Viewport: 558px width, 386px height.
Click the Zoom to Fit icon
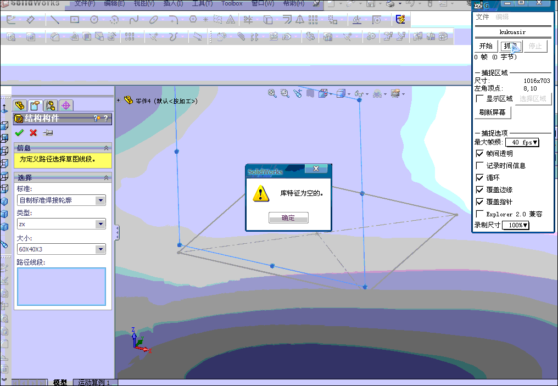(x=272, y=93)
